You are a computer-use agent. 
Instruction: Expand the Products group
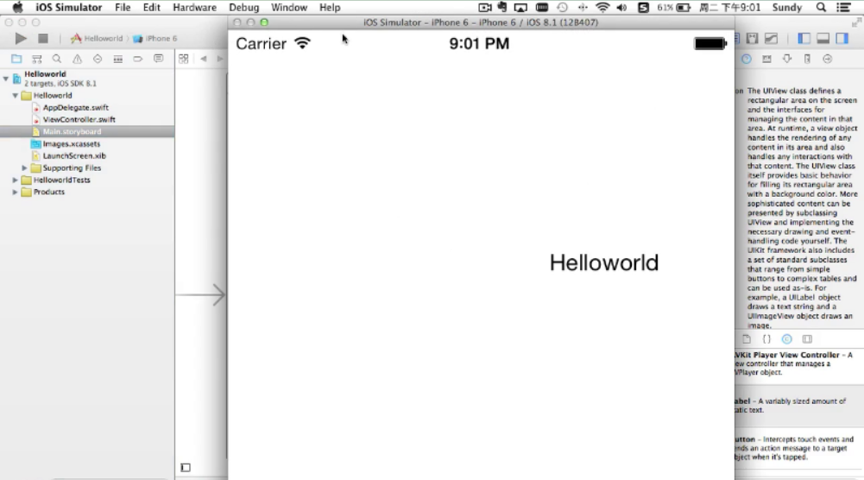(x=15, y=193)
